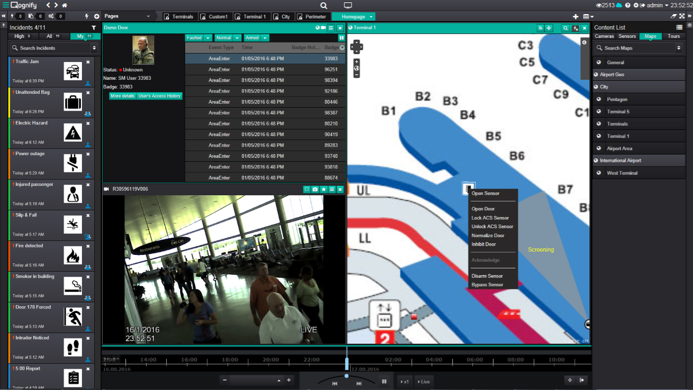Open More details for SM User 33983
The width and height of the screenshot is (693, 390).
[x=124, y=95]
